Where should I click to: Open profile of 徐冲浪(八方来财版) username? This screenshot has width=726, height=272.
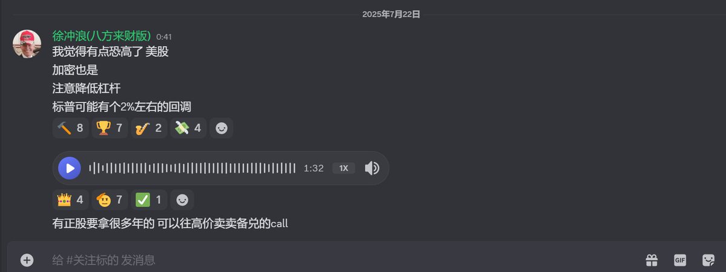click(x=102, y=36)
